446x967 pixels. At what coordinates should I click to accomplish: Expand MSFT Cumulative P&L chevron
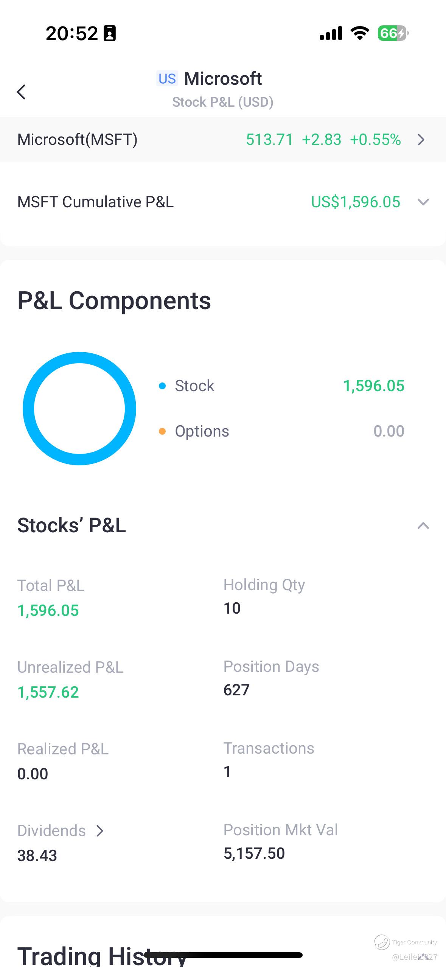click(423, 202)
